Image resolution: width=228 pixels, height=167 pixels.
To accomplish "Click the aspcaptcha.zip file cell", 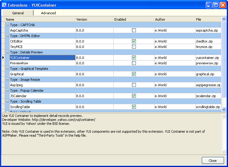I will pos(208,30).
